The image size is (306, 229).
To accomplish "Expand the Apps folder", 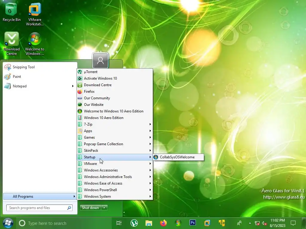I will (115, 131).
